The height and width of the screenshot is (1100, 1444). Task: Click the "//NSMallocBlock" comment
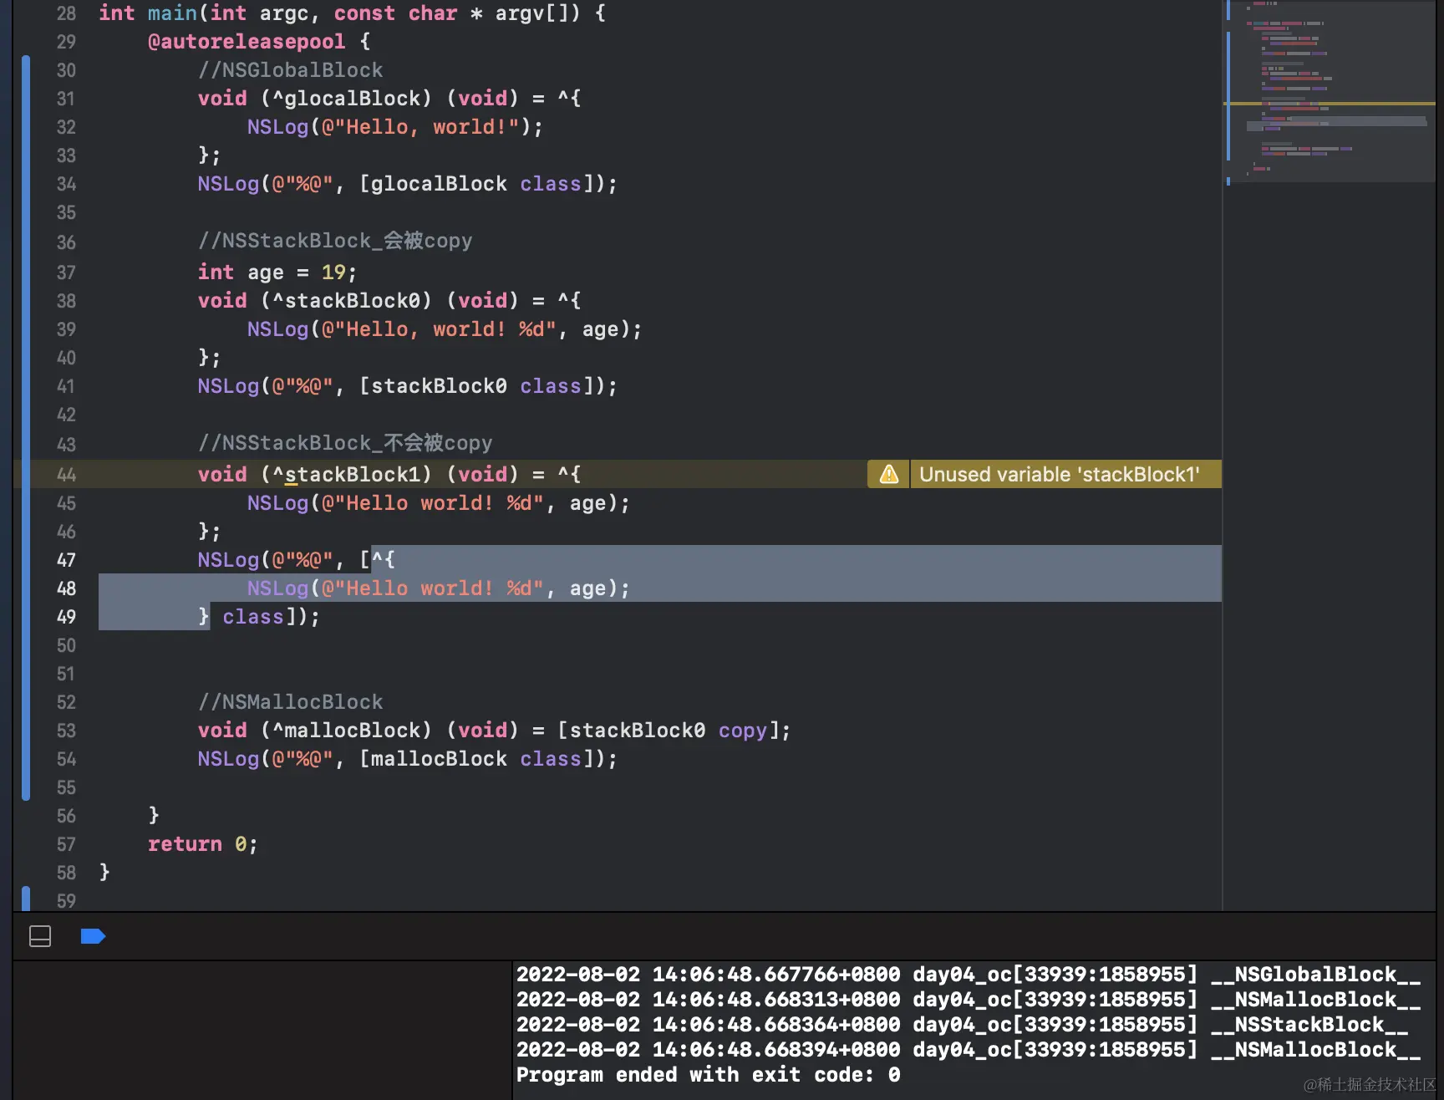(291, 702)
